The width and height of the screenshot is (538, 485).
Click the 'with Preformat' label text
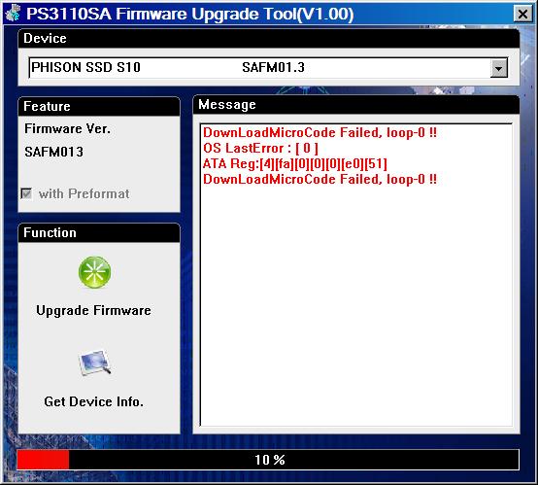coord(84,193)
